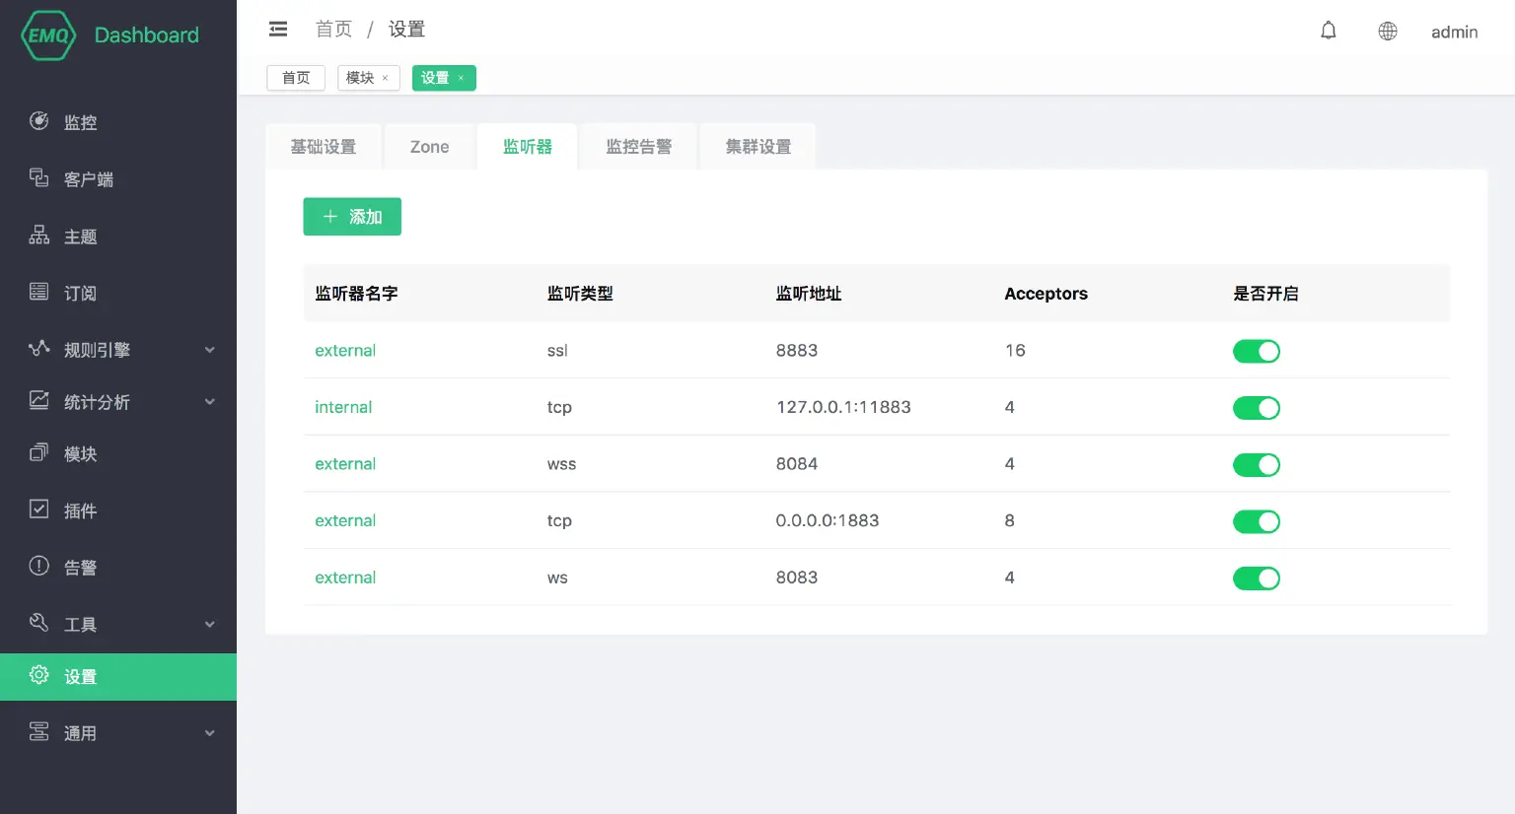The width and height of the screenshot is (1515, 814).
Task: Switch to the 集群设置 cluster settings tab
Action: pos(757,147)
